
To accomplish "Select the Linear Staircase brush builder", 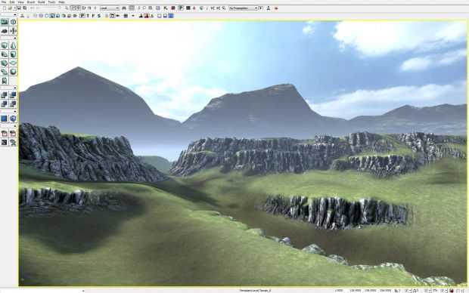I will coord(5,63).
